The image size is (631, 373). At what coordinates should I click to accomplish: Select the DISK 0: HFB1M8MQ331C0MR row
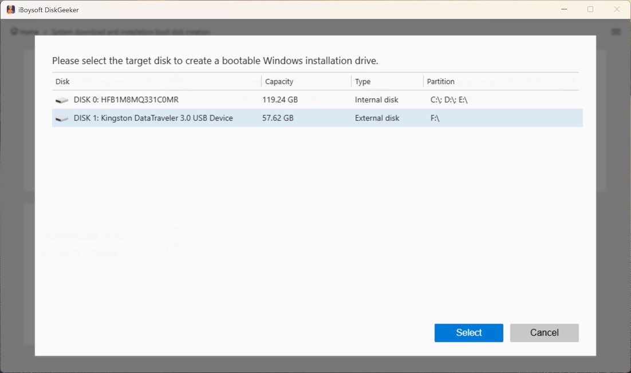(229, 100)
